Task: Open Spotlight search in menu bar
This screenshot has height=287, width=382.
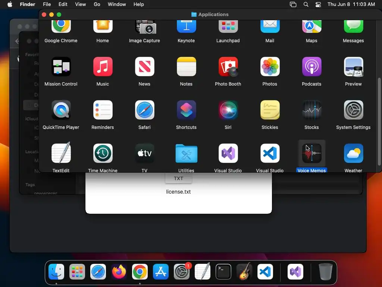Action: tap(306, 4)
